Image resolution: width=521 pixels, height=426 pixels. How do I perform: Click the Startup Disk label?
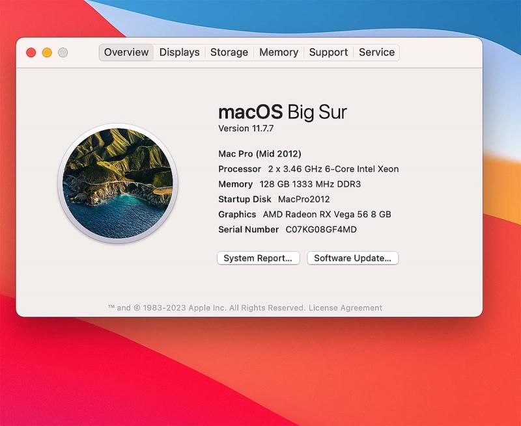(245, 200)
